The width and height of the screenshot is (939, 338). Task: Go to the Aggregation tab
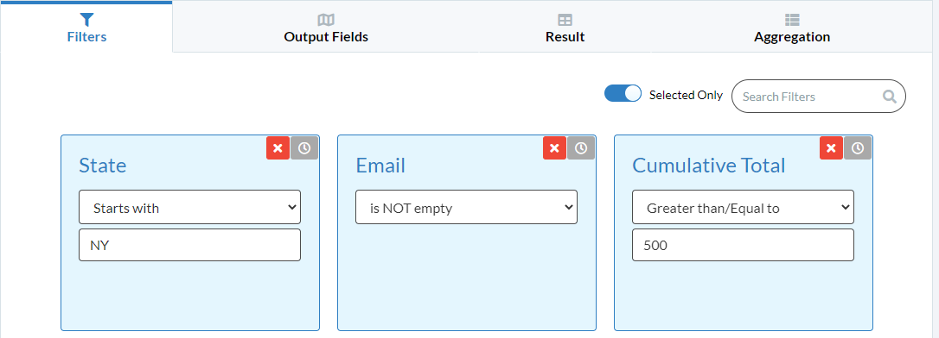(792, 28)
